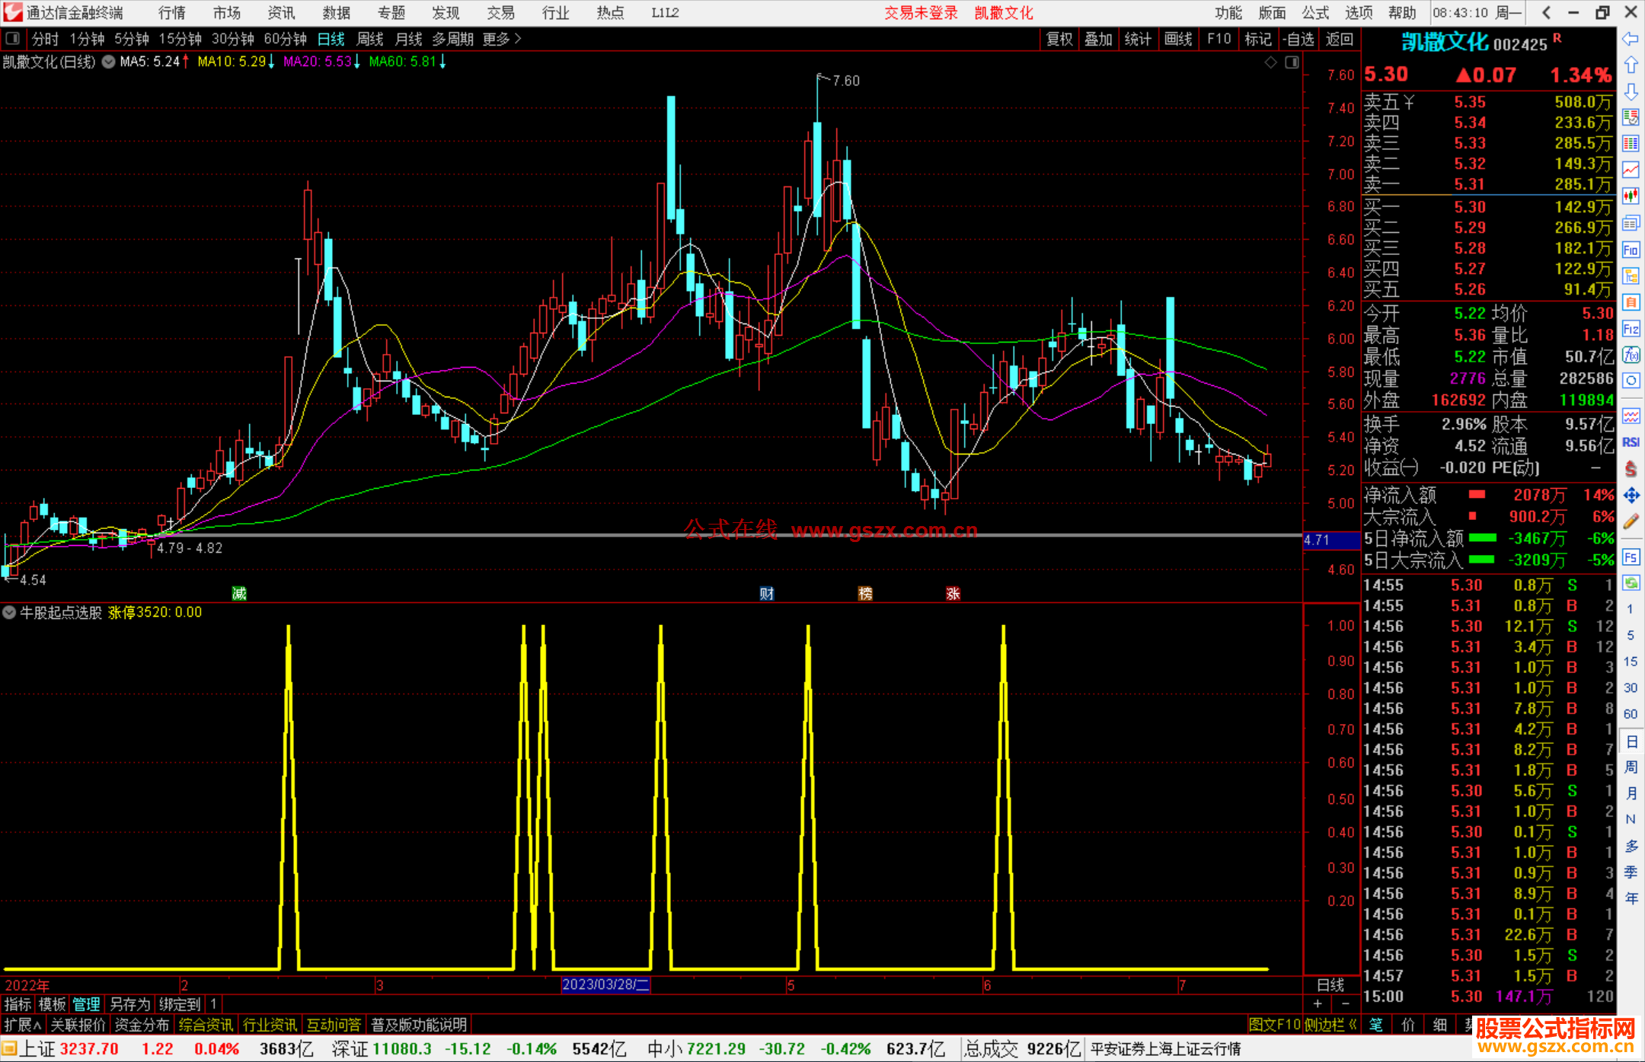Toggle the diamond marker at chart top-right
The width and height of the screenshot is (1645, 1062).
[1270, 62]
